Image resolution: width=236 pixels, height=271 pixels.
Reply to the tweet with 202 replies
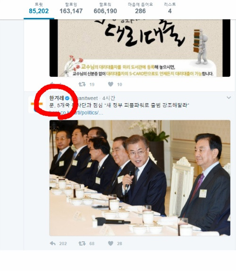(53, 243)
